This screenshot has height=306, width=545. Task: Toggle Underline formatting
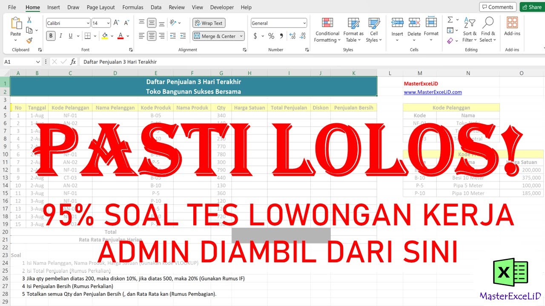(x=71, y=36)
